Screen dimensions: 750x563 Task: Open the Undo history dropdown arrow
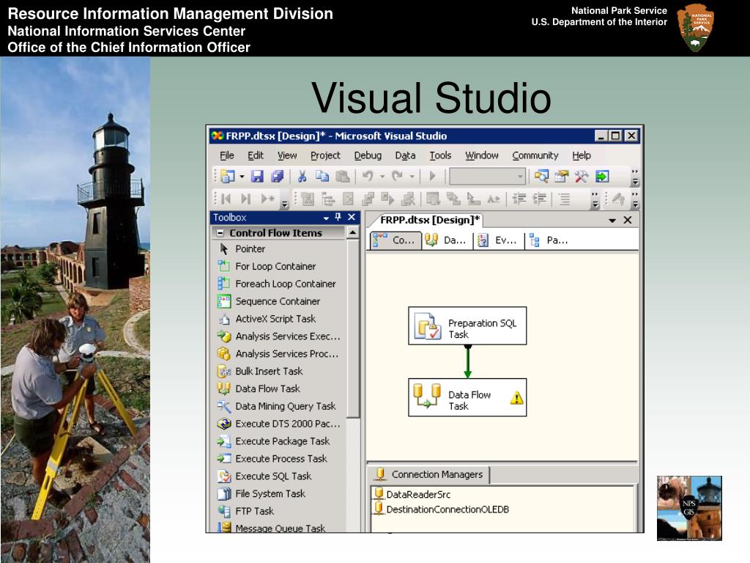[382, 177]
